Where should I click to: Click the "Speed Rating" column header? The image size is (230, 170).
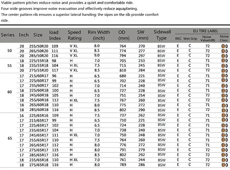[x=75, y=35]
